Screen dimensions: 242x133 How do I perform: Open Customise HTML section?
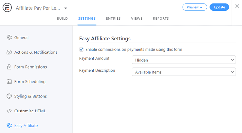(30, 111)
